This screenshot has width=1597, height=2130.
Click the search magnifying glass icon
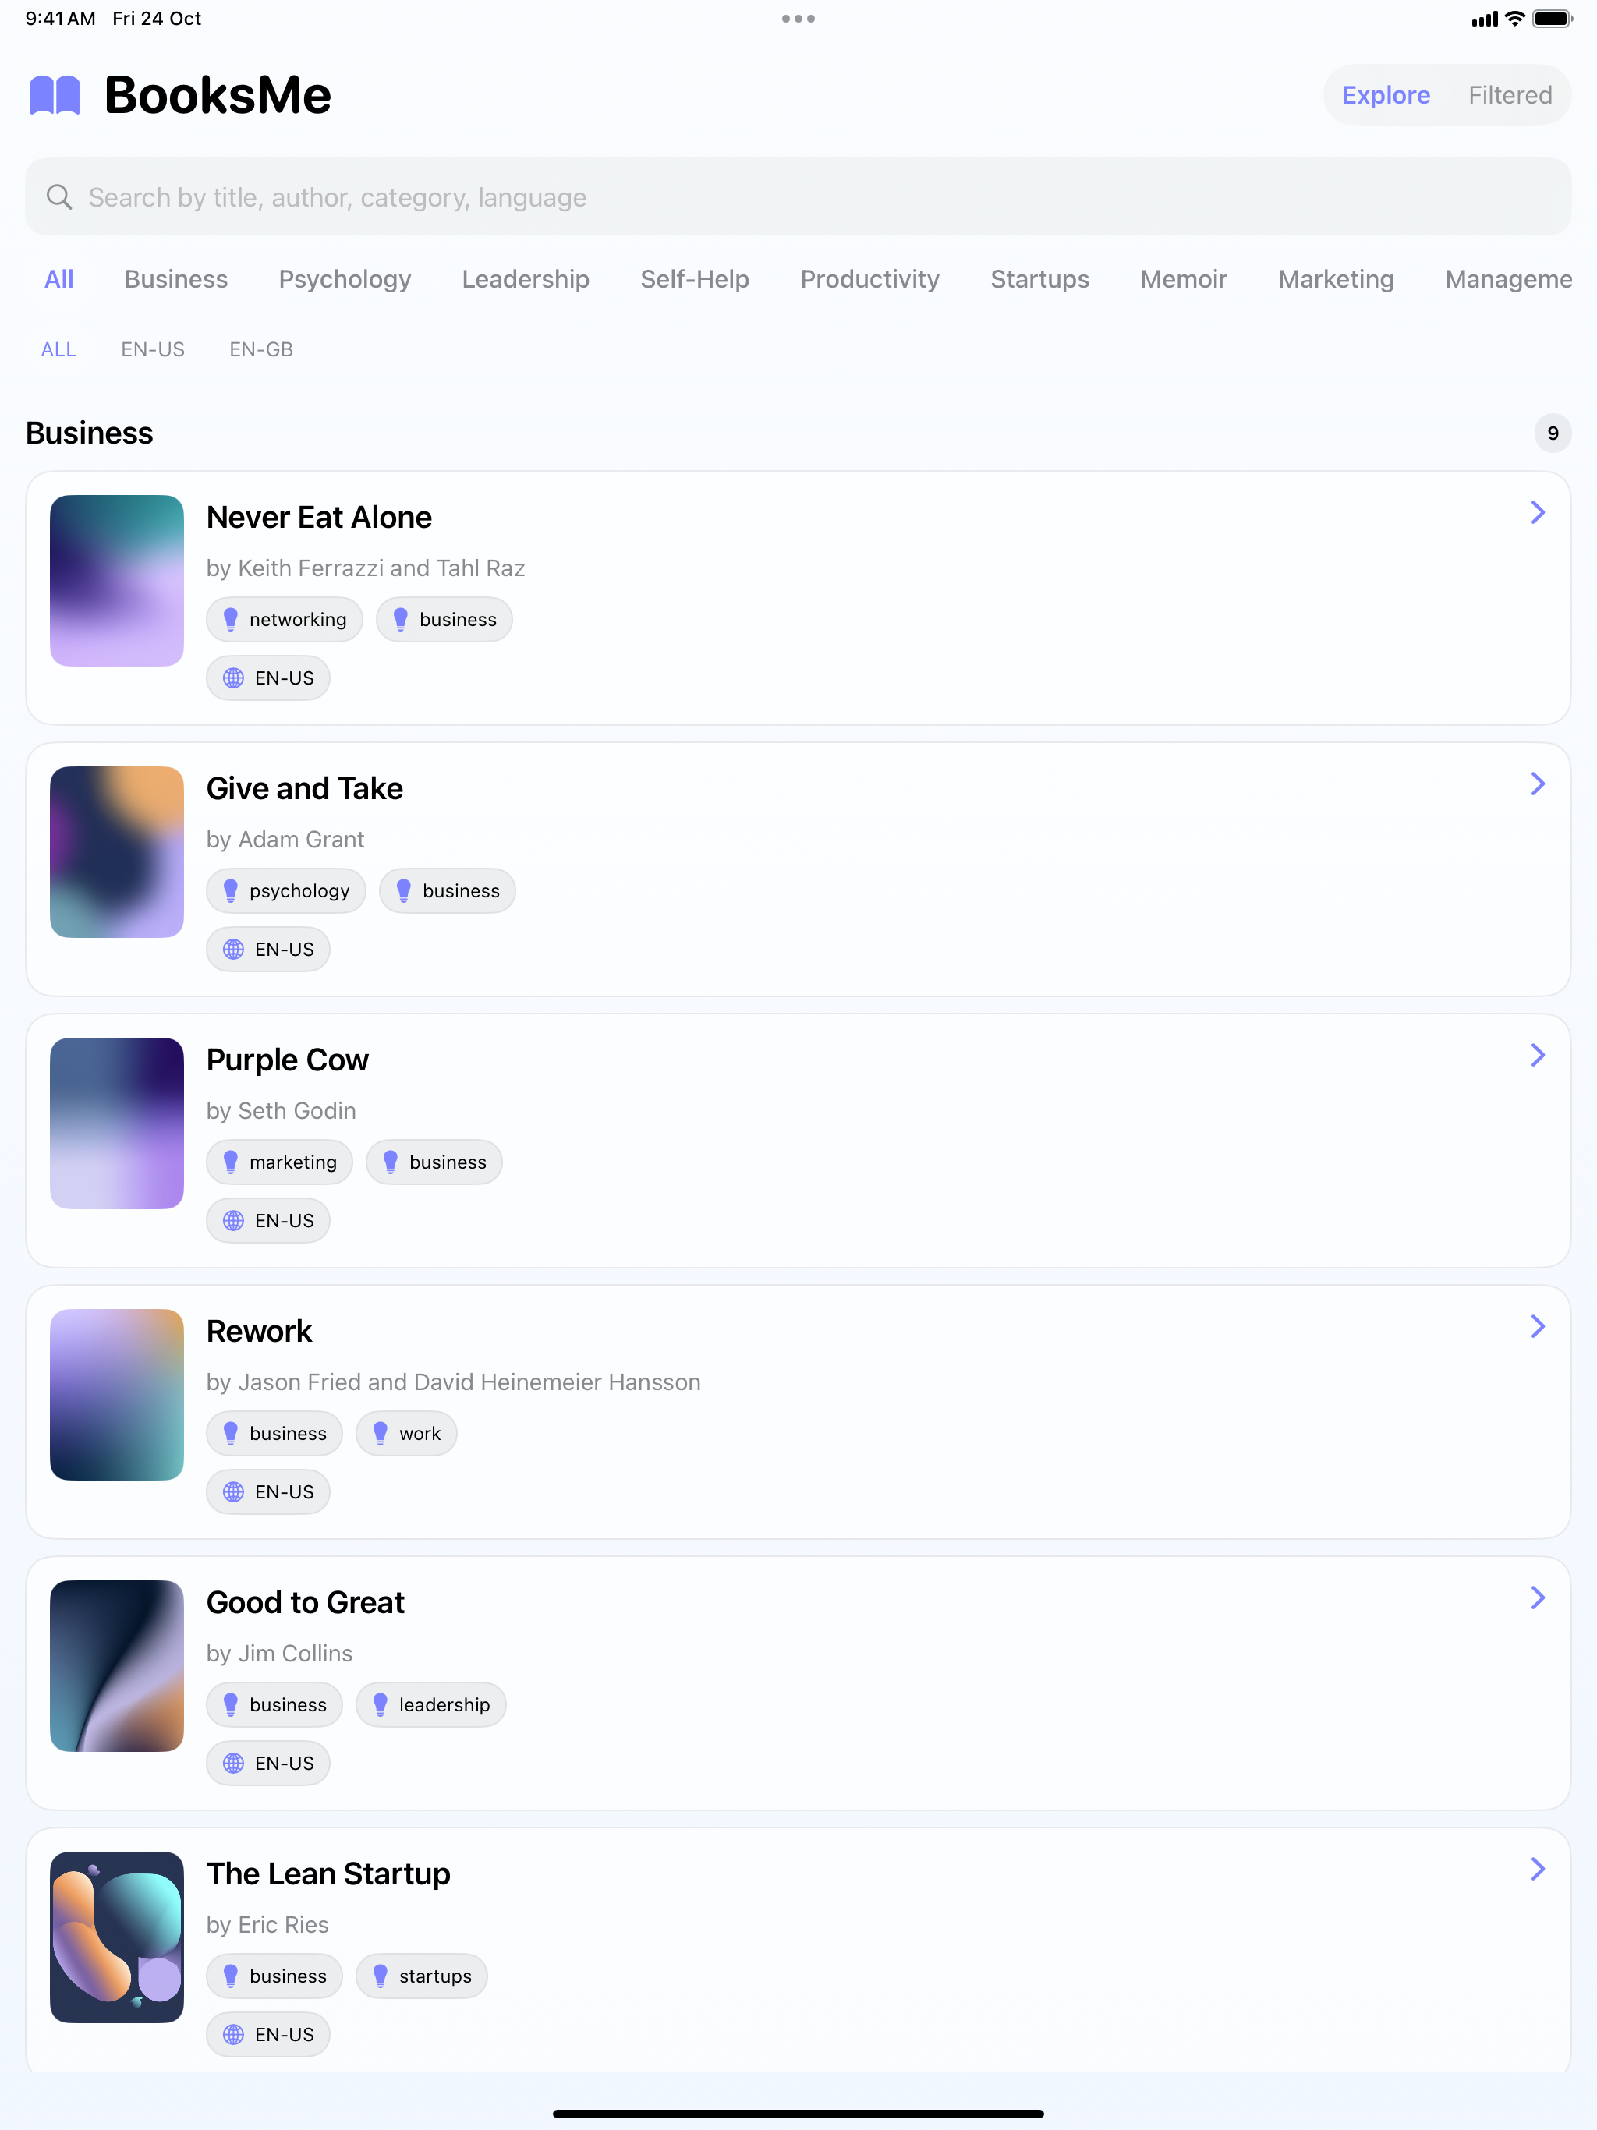(x=60, y=197)
